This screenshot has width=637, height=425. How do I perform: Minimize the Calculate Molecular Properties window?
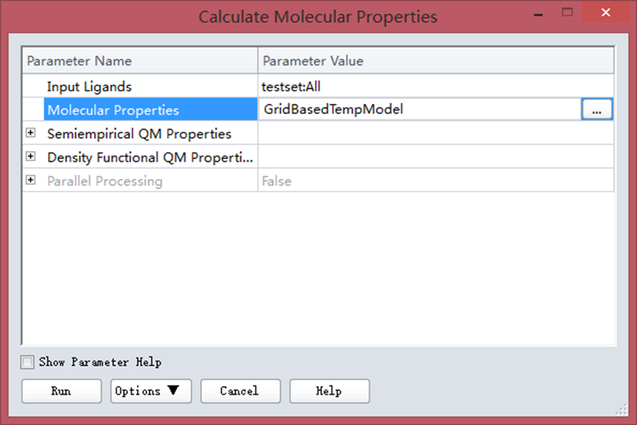click(x=538, y=14)
